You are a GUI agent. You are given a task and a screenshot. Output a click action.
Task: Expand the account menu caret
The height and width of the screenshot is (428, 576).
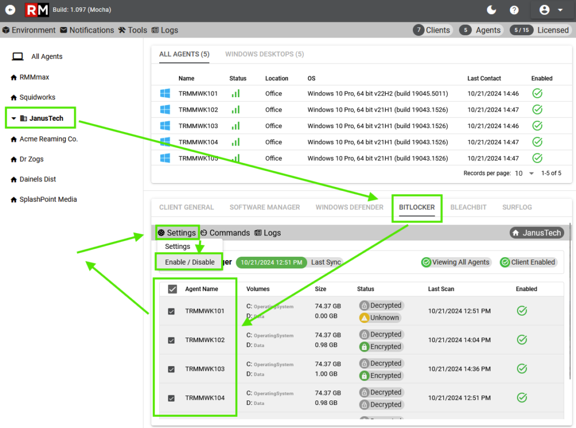click(560, 10)
